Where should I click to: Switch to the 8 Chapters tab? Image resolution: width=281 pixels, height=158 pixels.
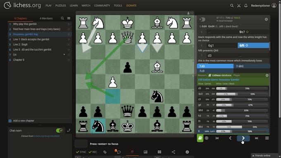(20, 18)
